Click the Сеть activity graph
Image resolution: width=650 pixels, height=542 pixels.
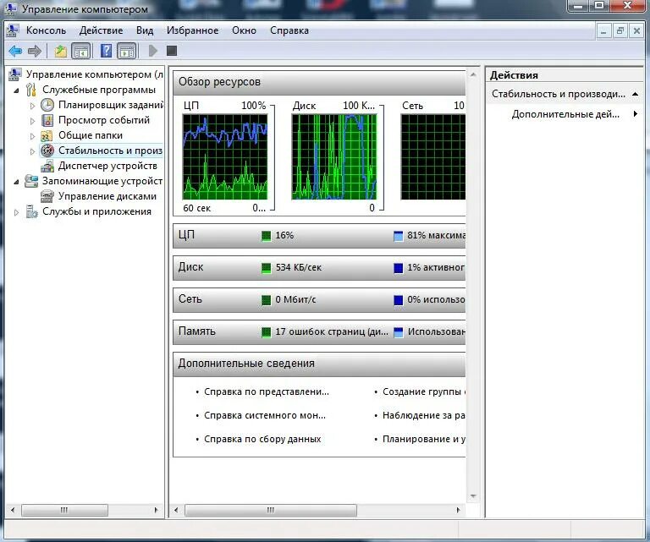point(432,157)
